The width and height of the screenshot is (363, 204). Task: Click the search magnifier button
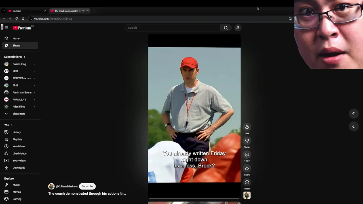(x=226, y=28)
